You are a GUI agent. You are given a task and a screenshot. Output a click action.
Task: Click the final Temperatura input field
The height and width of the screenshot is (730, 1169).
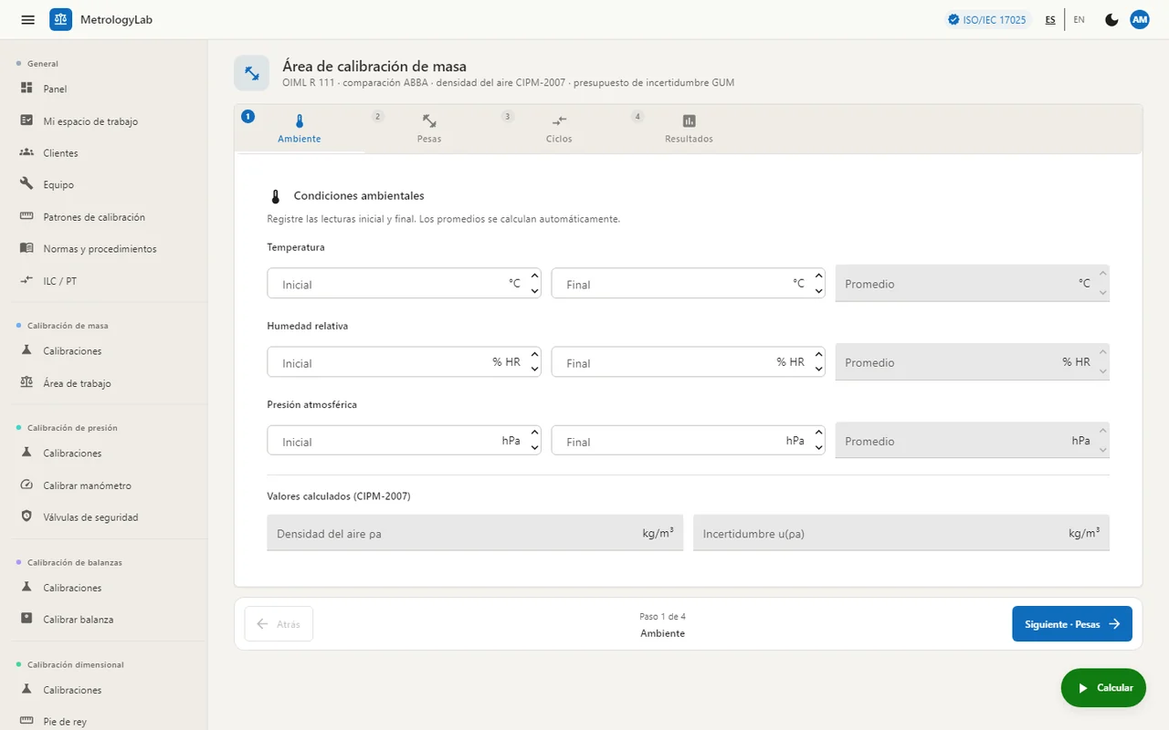[688, 283]
